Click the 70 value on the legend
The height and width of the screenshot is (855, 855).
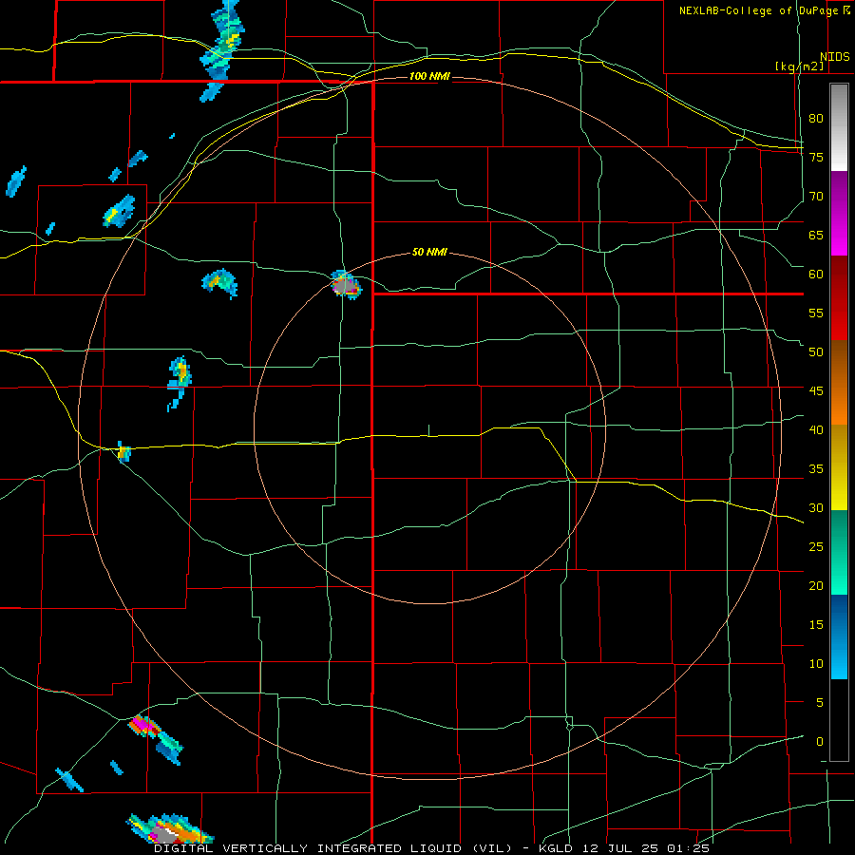816,197
